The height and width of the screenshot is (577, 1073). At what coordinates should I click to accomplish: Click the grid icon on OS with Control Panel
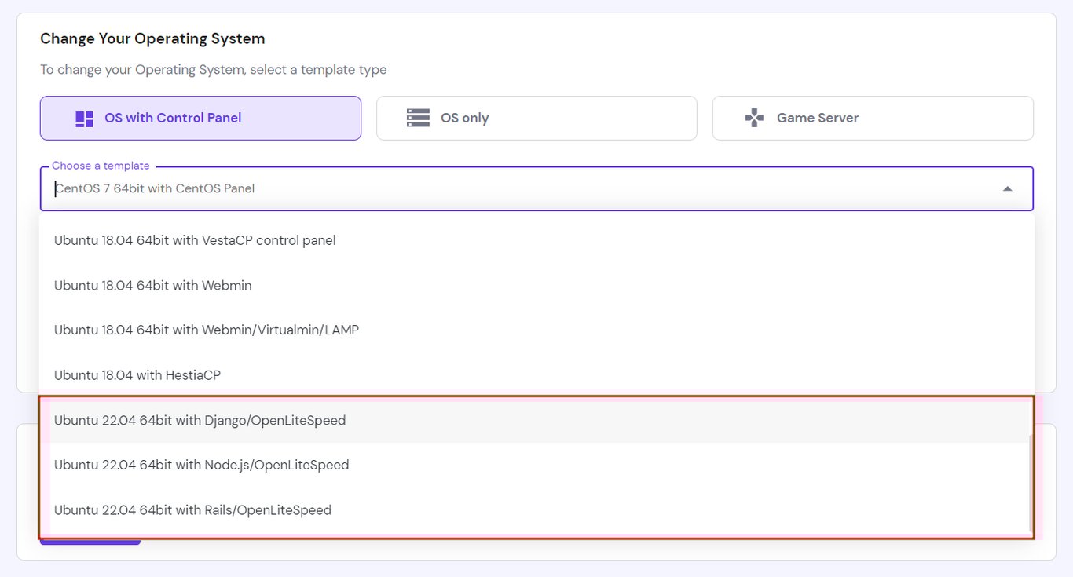click(x=84, y=118)
